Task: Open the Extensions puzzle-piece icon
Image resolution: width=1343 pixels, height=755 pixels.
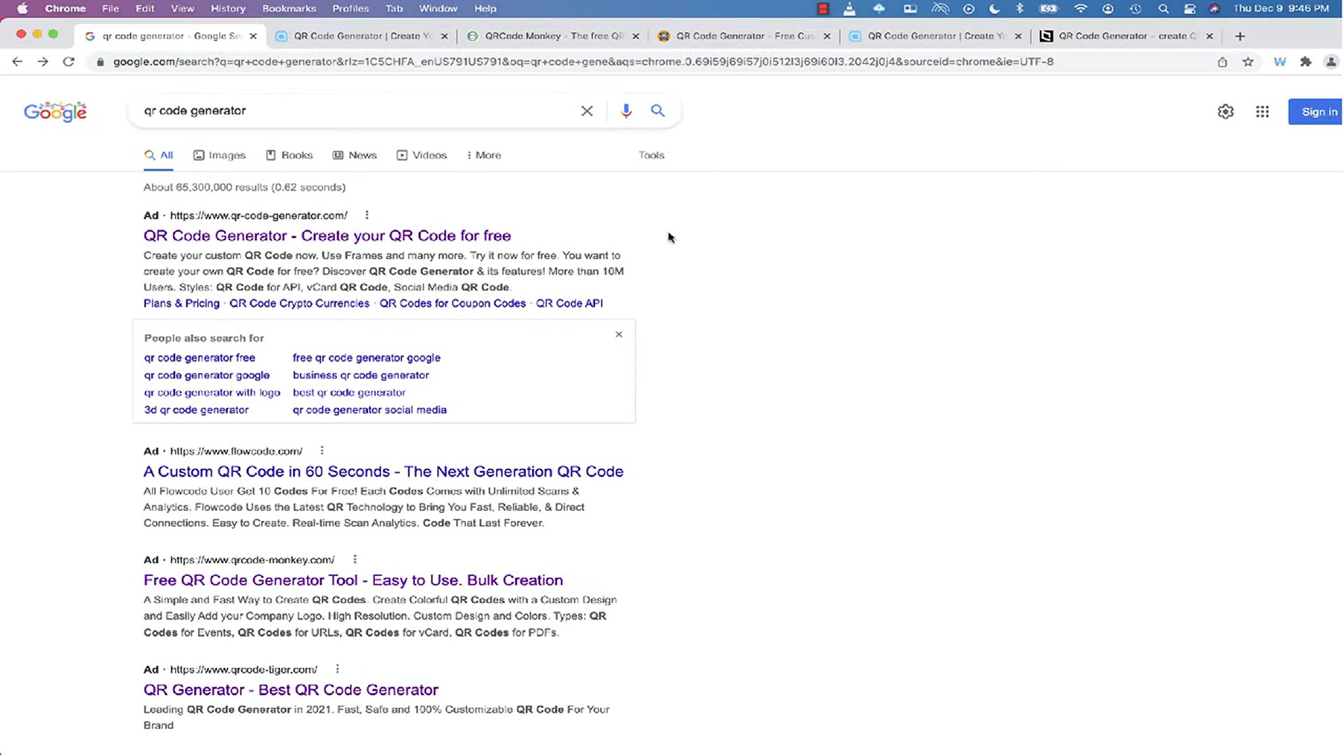Action: tap(1305, 62)
